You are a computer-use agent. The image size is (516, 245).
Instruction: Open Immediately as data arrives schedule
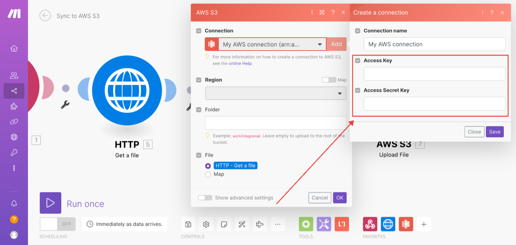click(124, 224)
